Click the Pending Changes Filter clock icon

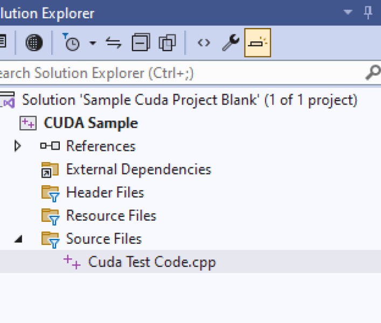click(71, 43)
